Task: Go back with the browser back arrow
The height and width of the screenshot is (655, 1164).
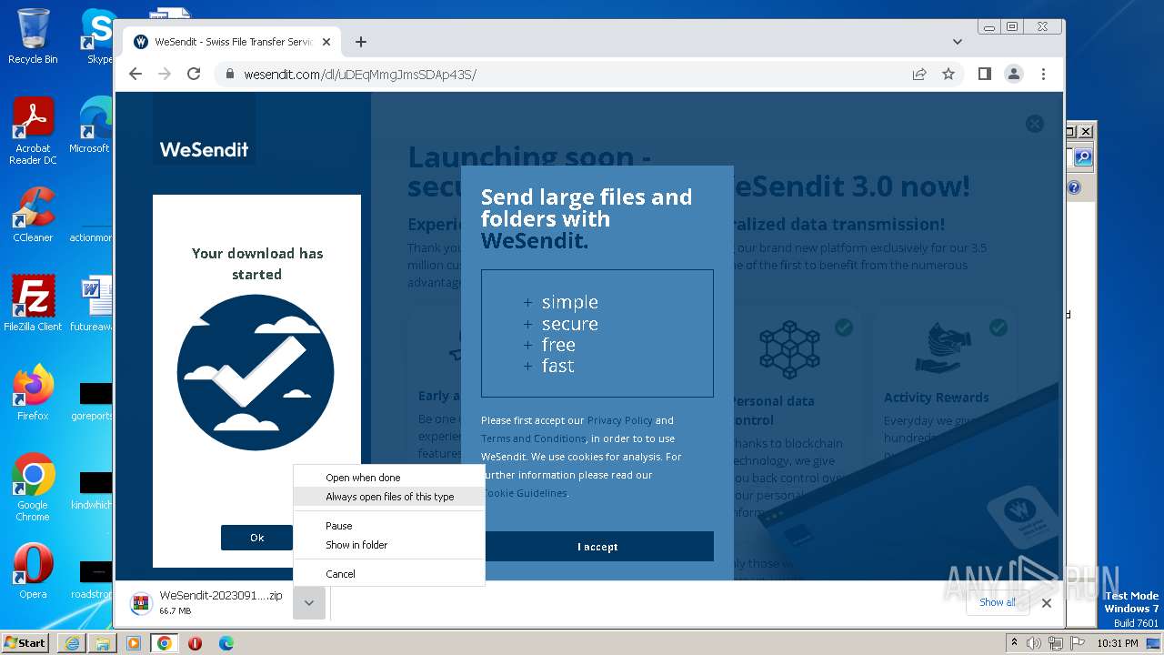Action: pos(135,74)
